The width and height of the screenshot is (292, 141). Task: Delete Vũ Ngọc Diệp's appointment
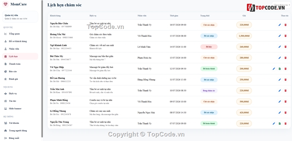point(286,69)
